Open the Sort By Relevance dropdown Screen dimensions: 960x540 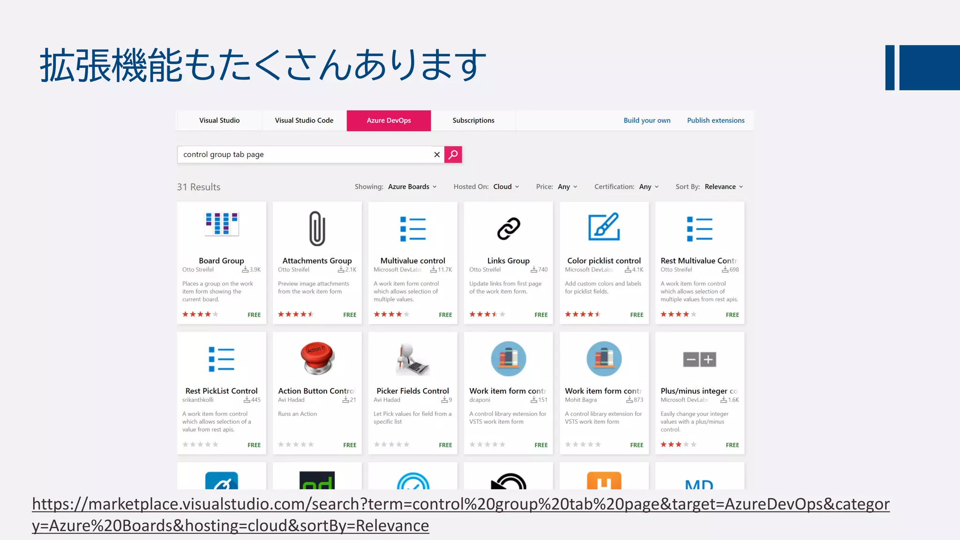tap(724, 187)
